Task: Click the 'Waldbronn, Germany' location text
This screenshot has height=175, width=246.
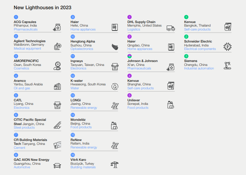Action: pyautogui.click(x=29, y=45)
